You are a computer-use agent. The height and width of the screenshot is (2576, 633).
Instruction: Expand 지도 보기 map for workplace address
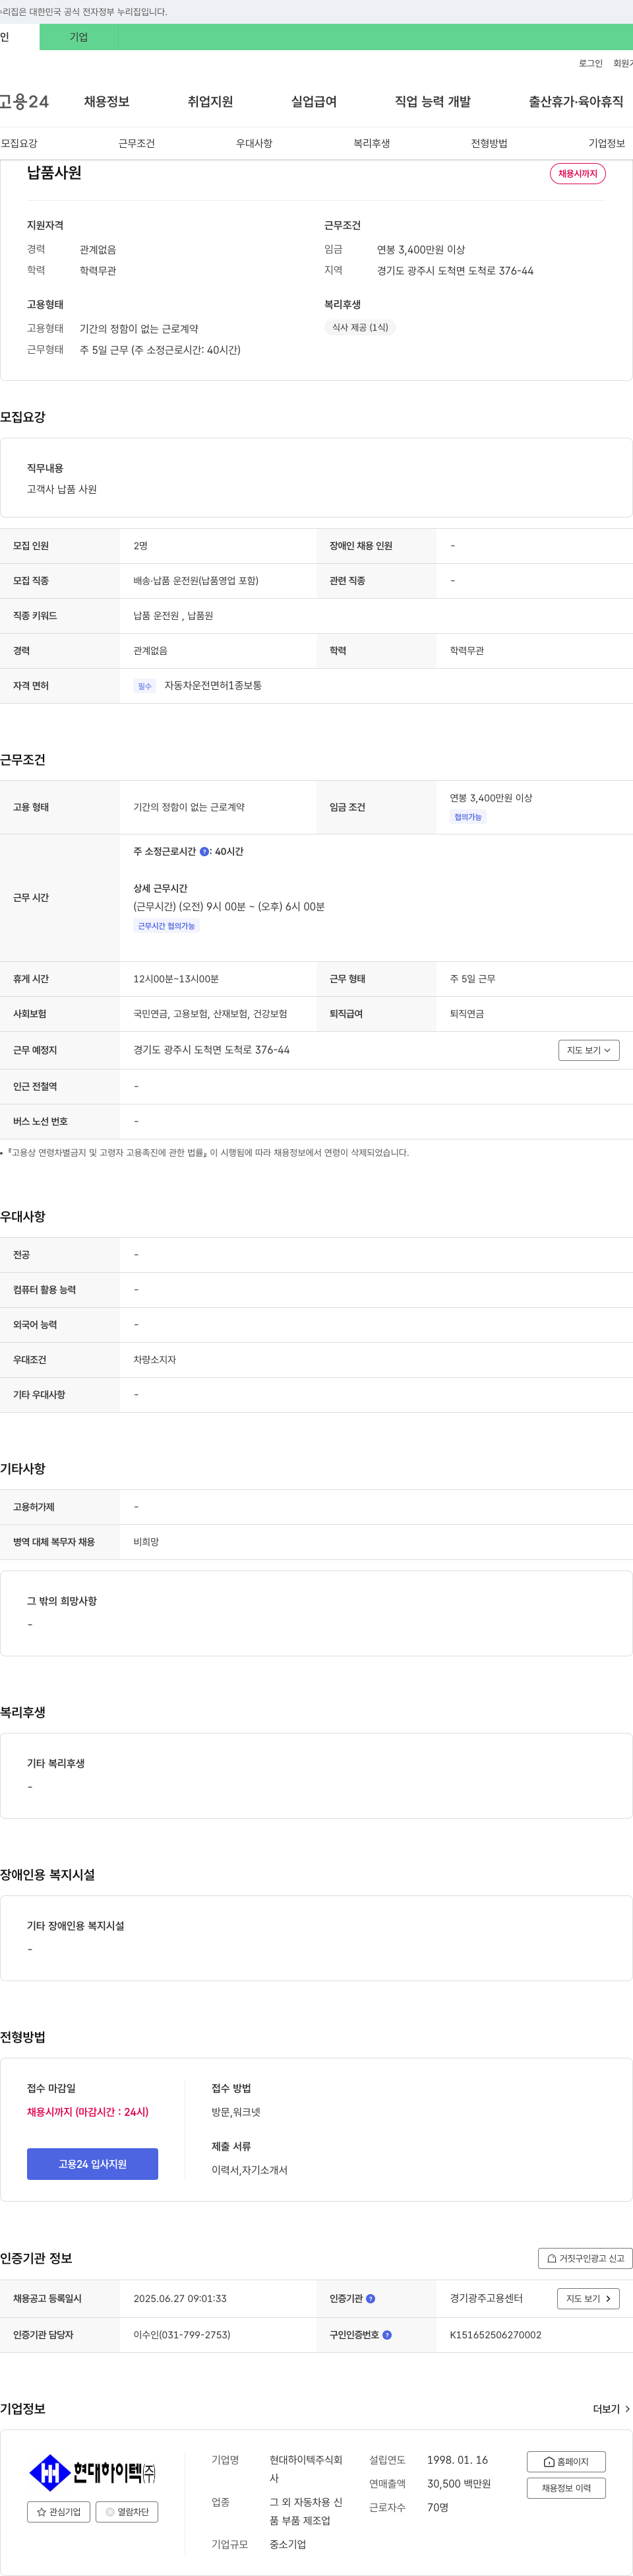[x=589, y=1050]
